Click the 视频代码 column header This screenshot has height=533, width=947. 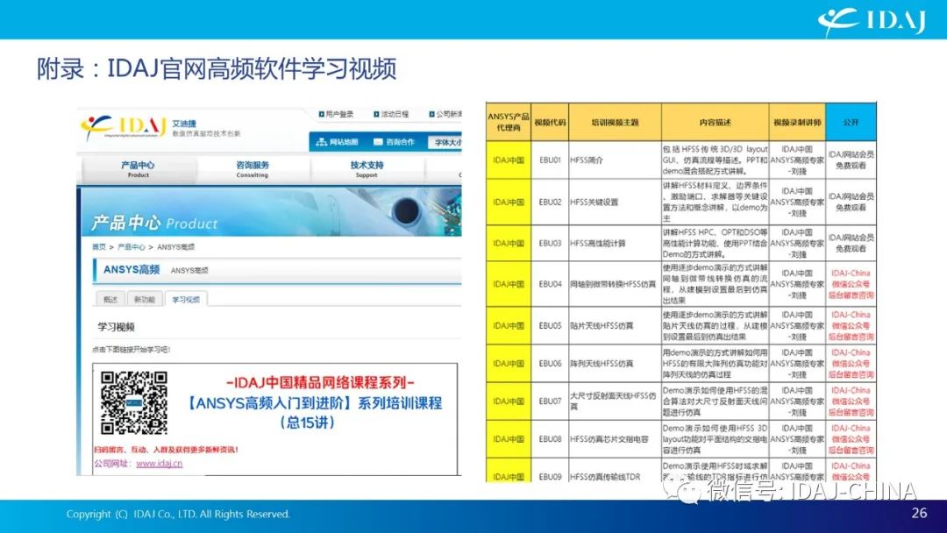point(550,122)
